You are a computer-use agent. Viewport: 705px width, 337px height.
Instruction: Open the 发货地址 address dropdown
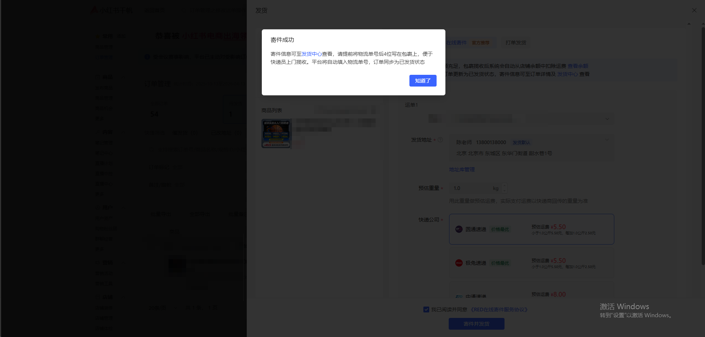(531, 147)
